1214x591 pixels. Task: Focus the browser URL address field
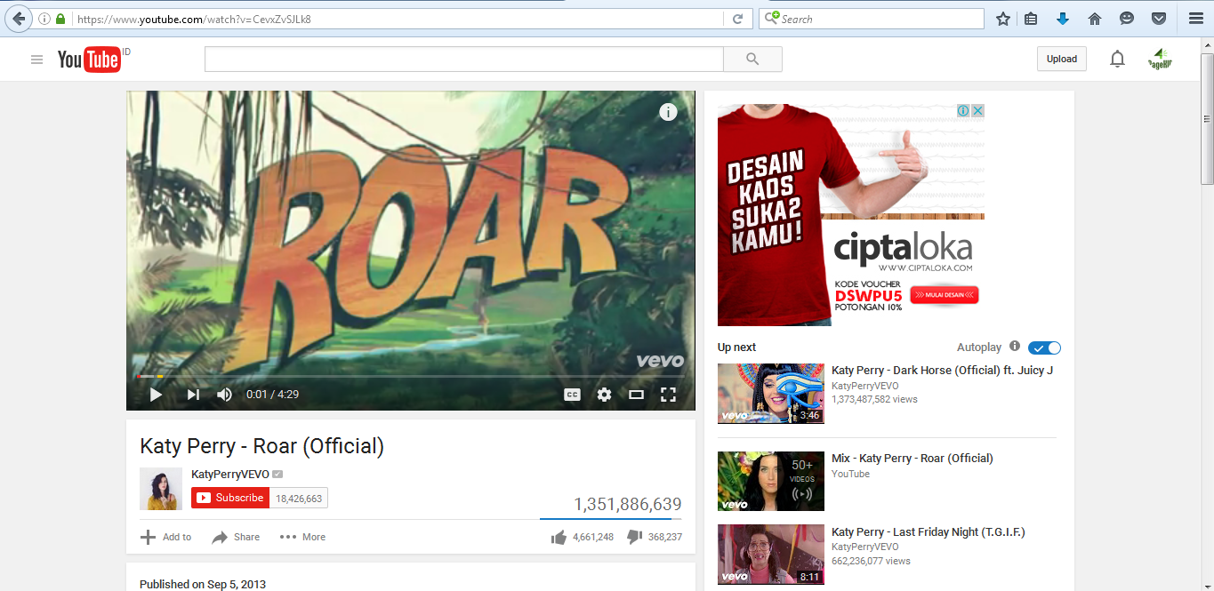click(398, 19)
